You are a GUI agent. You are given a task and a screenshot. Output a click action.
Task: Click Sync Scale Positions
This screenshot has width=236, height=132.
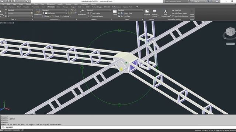(180, 16)
